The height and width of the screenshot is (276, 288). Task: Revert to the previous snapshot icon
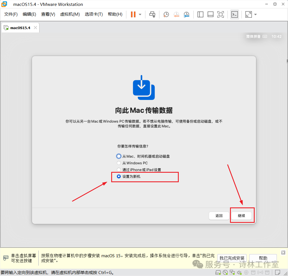pyautogui.click(x=176, y=15)
